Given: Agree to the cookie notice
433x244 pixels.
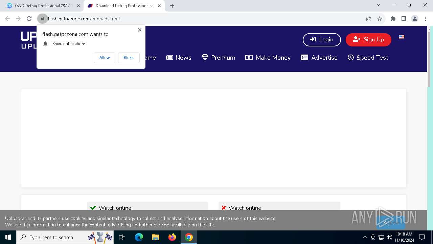Looking at the screenshot, I should pos(391,223).
